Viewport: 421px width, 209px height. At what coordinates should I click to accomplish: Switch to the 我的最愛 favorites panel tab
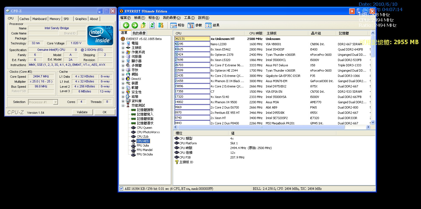point(139,33)
